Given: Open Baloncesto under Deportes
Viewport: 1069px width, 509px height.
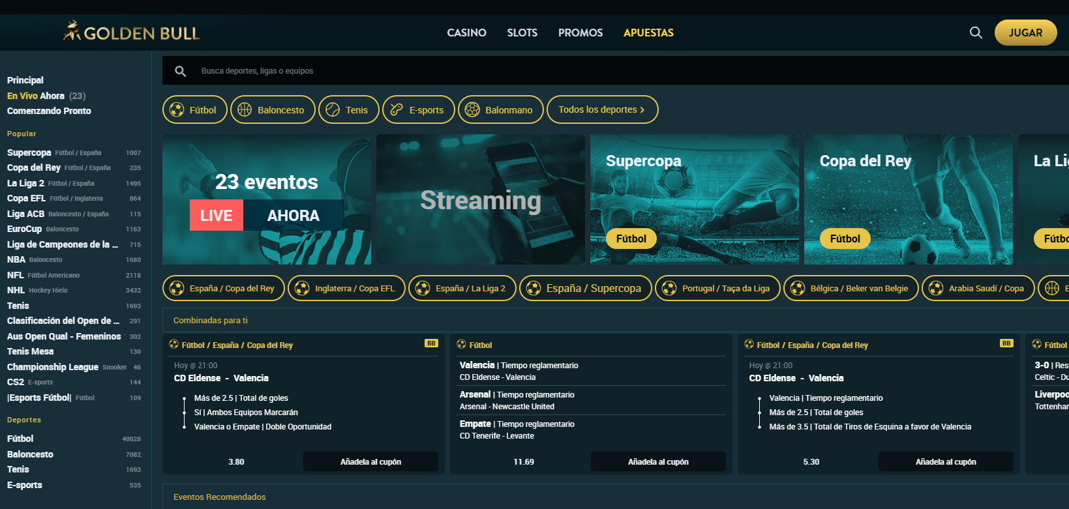Looking at the screenshot, I should pos(74,454).
